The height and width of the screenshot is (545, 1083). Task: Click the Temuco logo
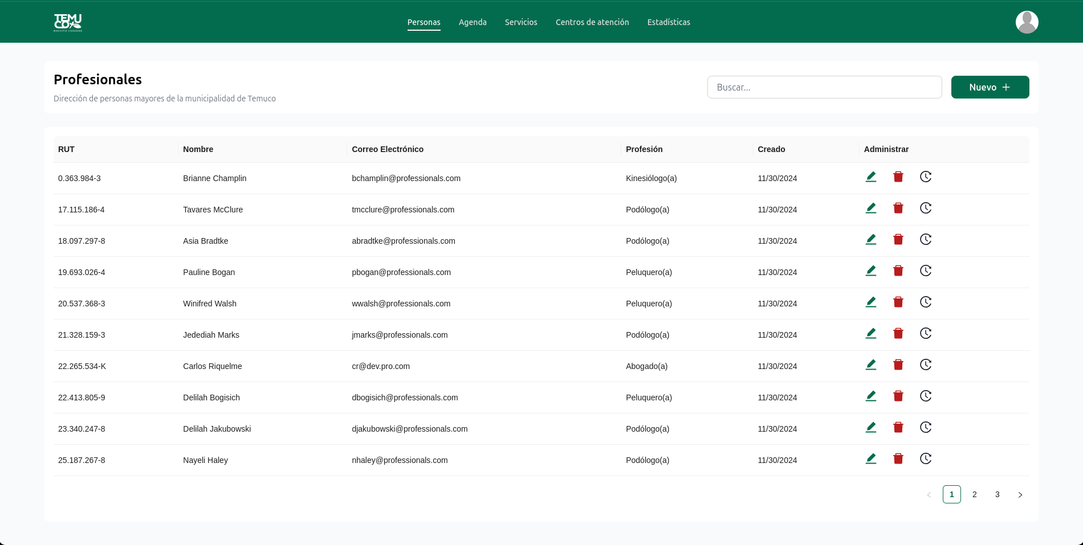point(68,22)
